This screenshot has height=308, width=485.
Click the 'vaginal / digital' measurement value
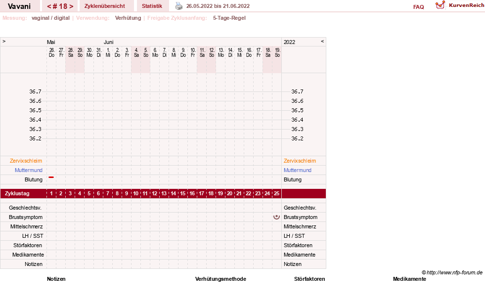click(50, 18)
